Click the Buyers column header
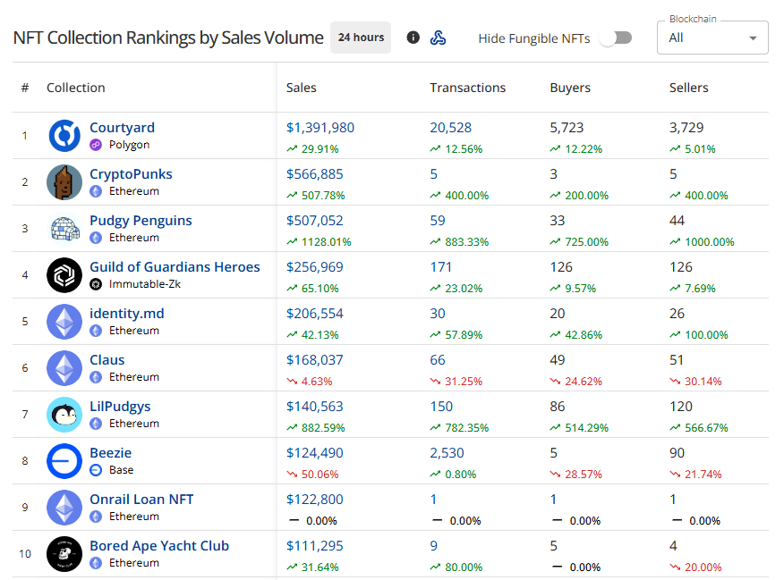 click(x=570, y=88)
